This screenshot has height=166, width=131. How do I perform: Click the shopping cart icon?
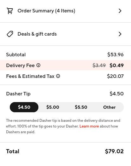coord(10,11)
